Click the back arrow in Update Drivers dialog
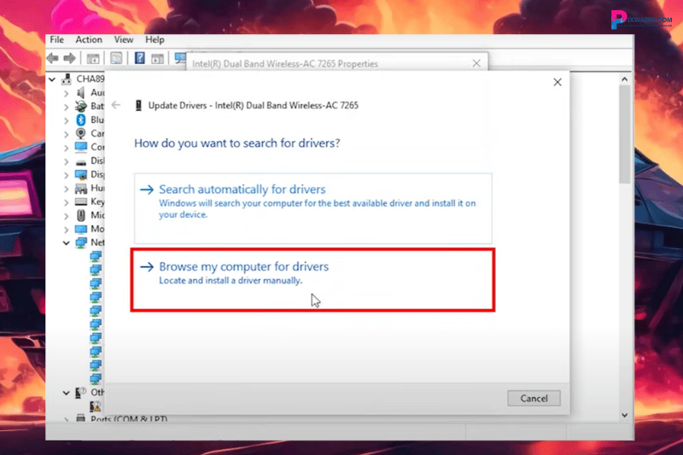Image resolution: width=683 pixels, height=455 pixels. (x=116, y=105)
